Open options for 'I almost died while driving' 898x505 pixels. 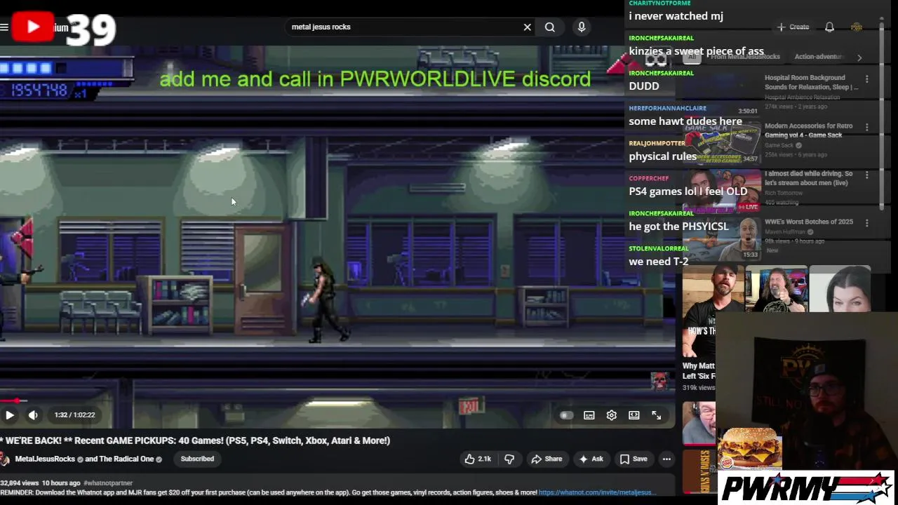tap(867, 175)
